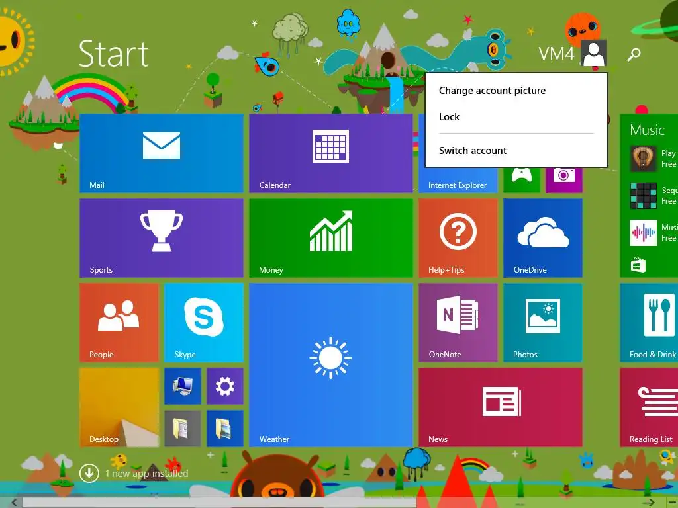678x508 pixels.
Task: Open the OneNote tile
Action: tap(458, 323)
